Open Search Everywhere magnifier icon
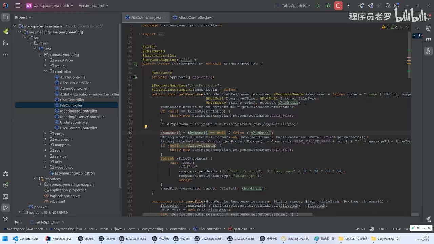The height and width of the screenshot is (244, 434). [388, 6]
